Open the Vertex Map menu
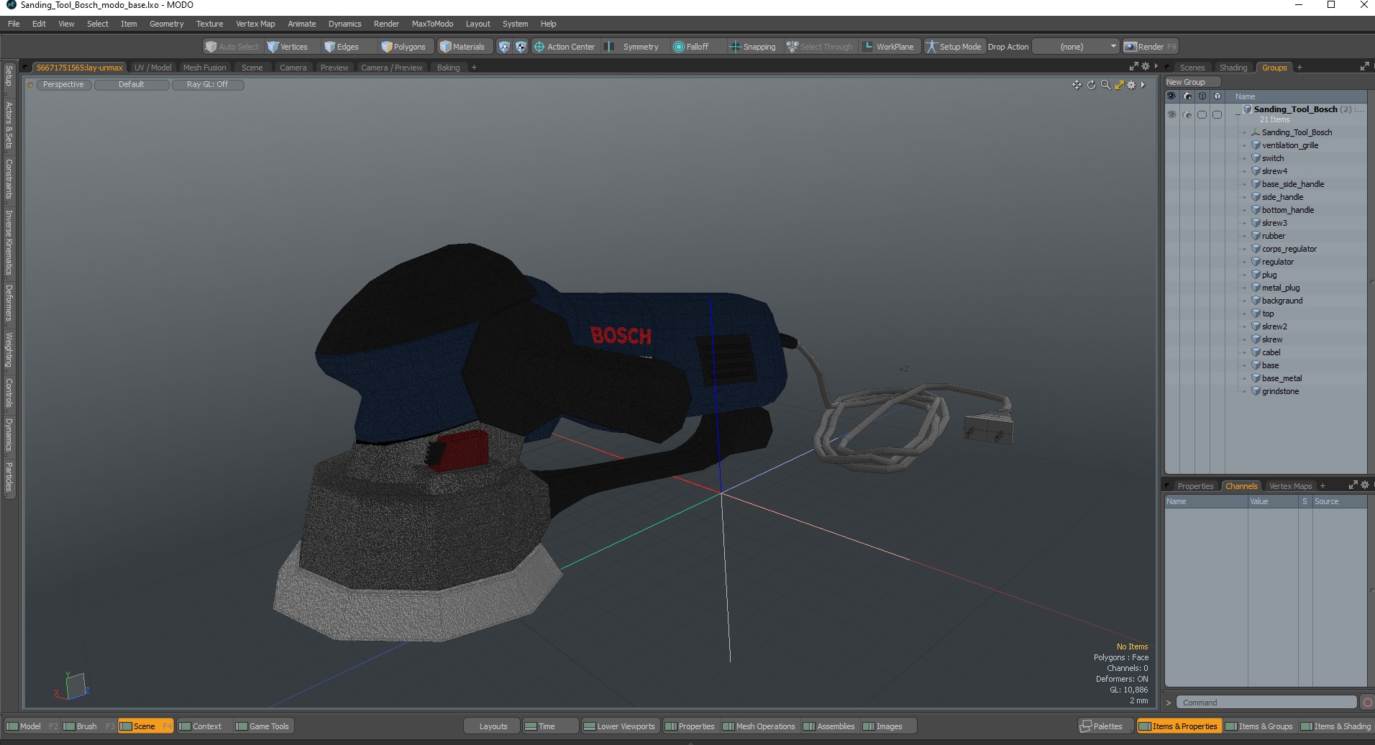Image resolution: width=1375 pixels, height=745 pixels. click(255, 24)
